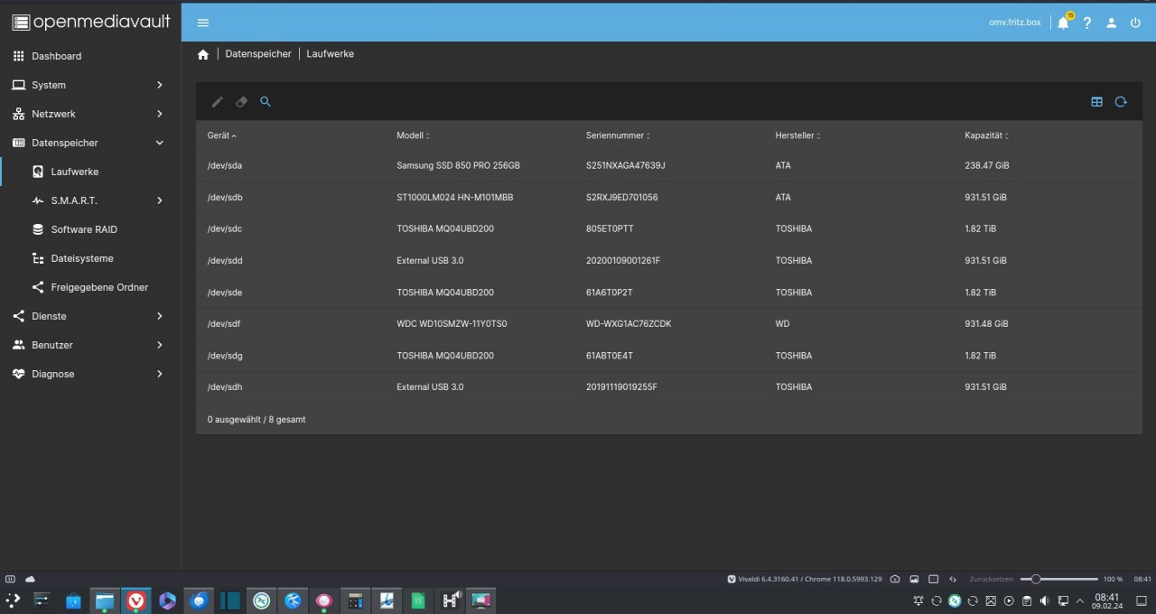This screenshot has height=614, width=1156.
Task: Open the calculator taskbar icon
Action: pyautogui.click(x=356, y=600)
